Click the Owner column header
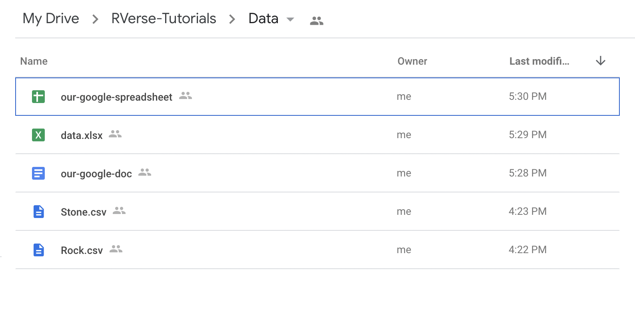The width and height of the screenshot is (635, 329). 412,61
